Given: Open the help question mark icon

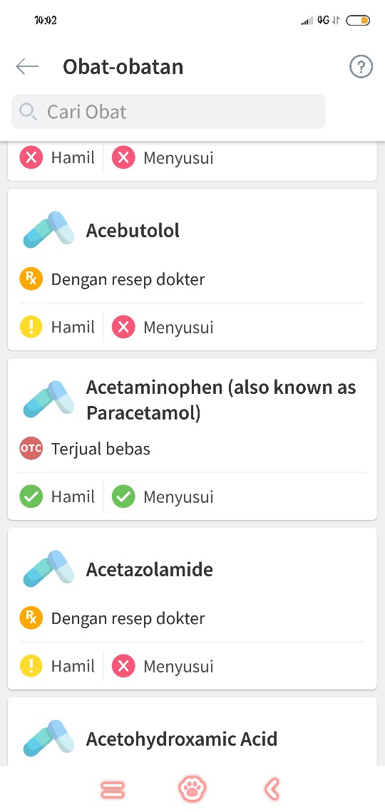Looking at the screenshot, I should point(361,67).
